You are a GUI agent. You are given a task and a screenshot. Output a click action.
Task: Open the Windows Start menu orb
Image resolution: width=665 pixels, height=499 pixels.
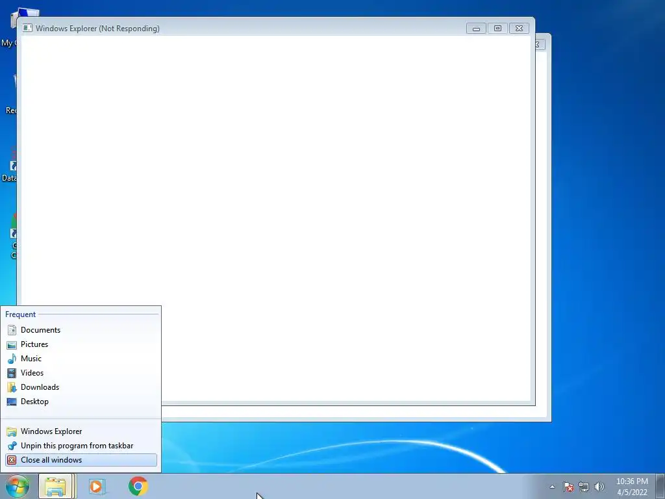click(x=18, y=486)
